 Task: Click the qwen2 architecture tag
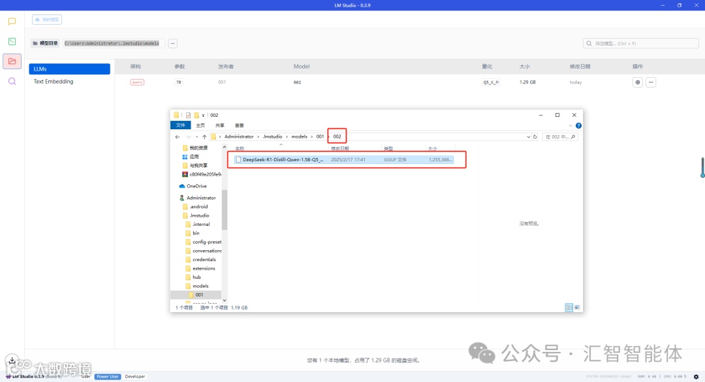point(137,82)
